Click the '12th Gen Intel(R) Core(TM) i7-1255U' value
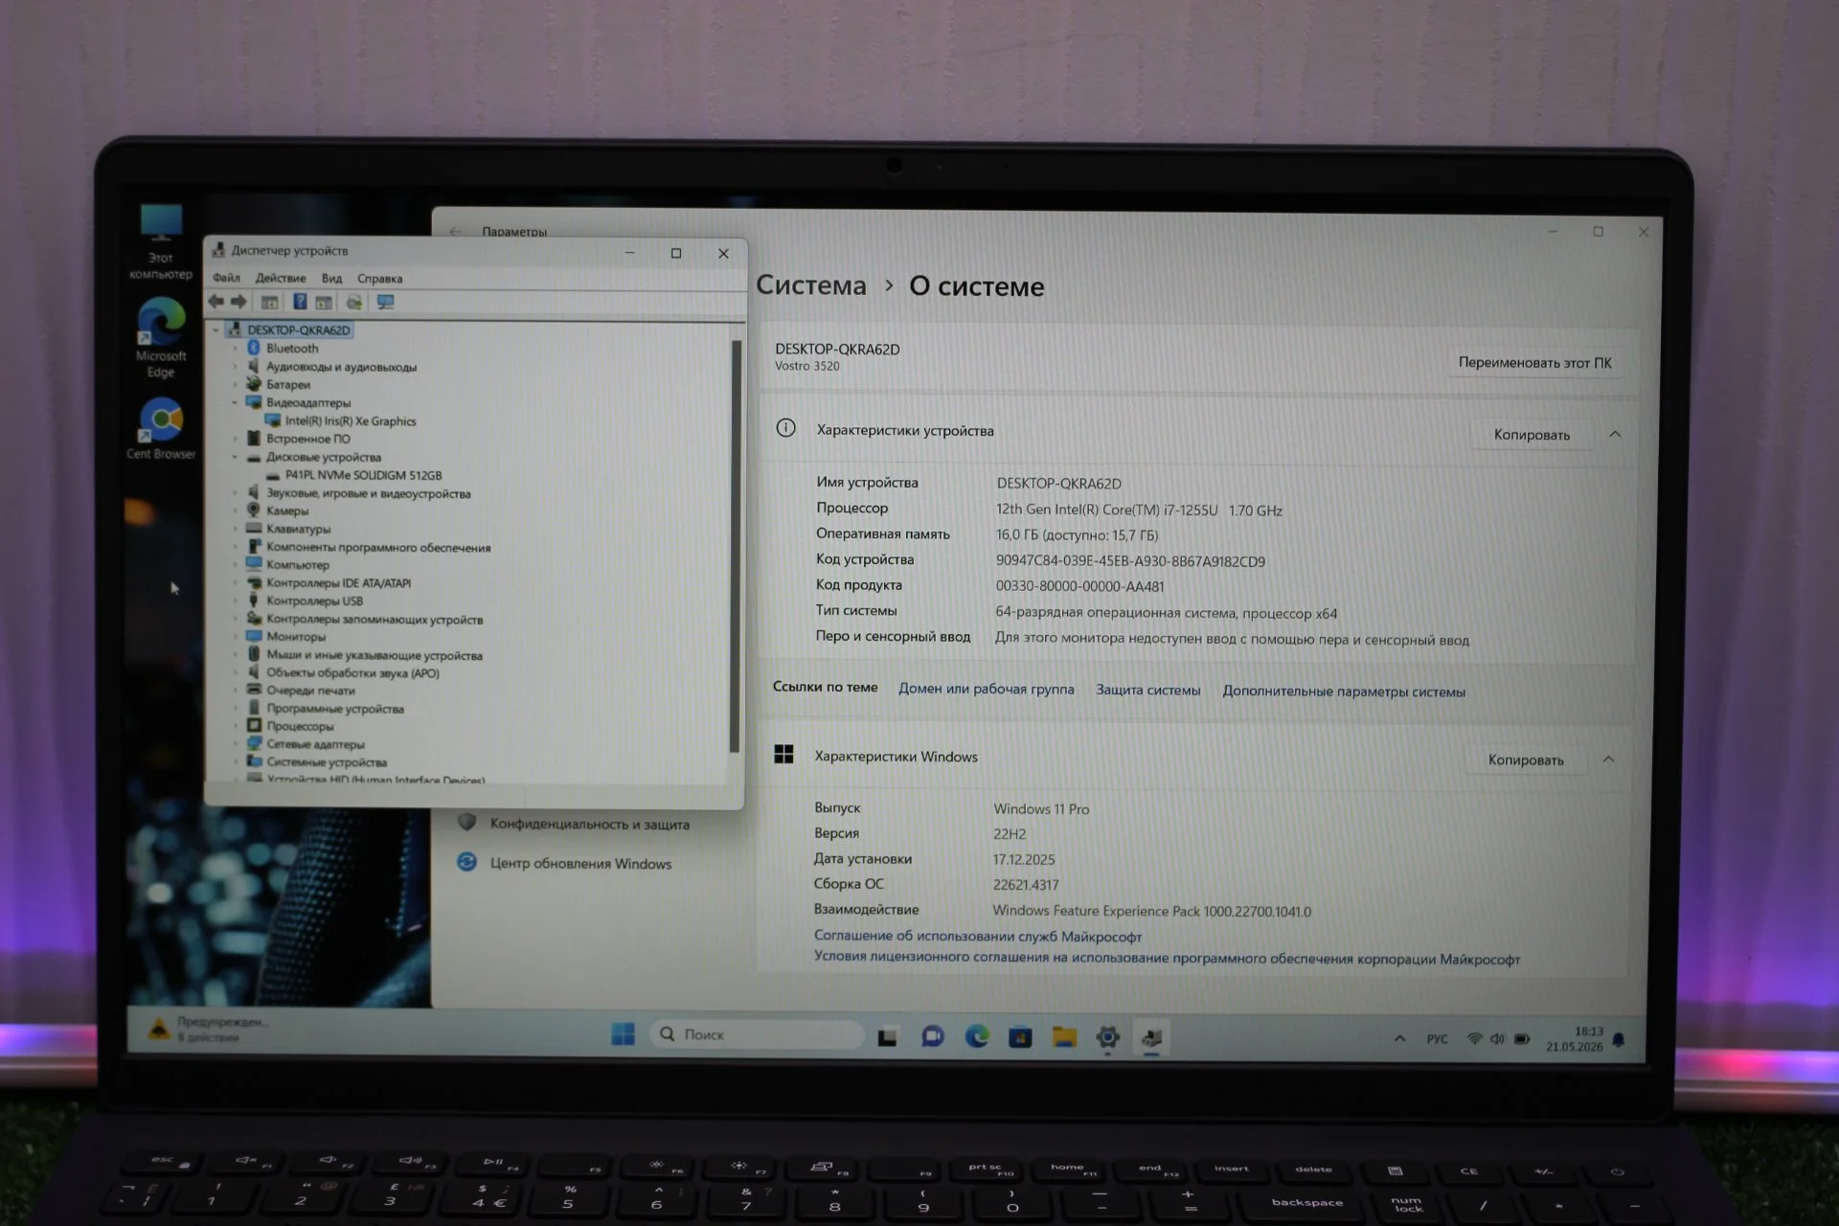The image size is (1839, 1226). click(x=1106, y=510)
